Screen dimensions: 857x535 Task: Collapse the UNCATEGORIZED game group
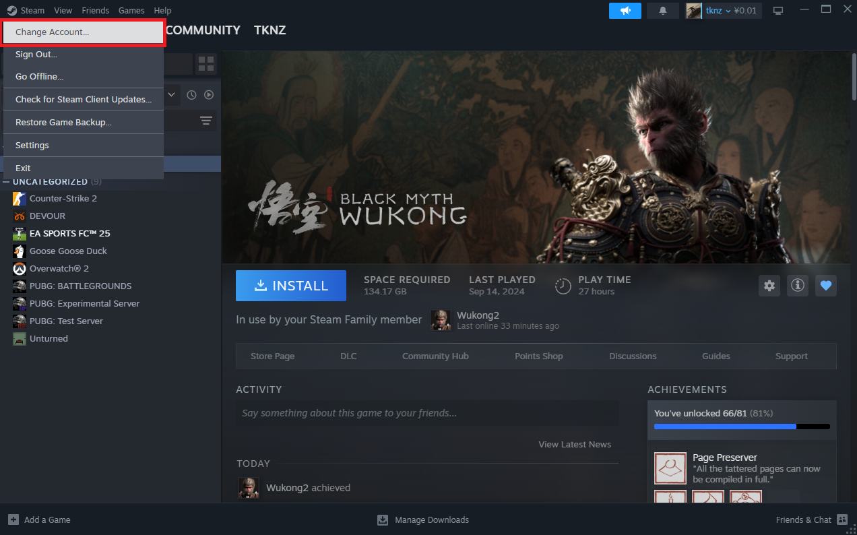5,181
